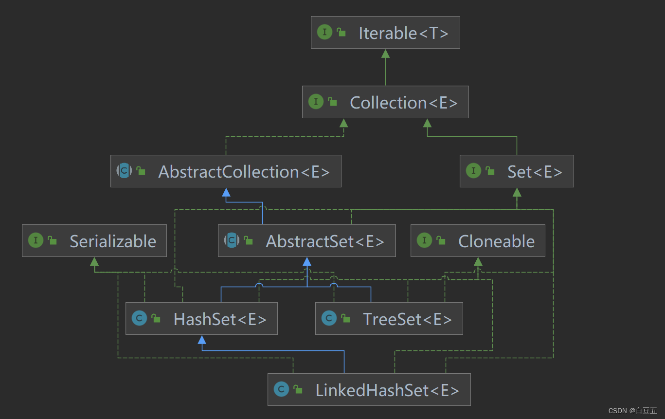
Task: Click the lock icon on AbstractSet<E> node
Action: tap(249, 240)
